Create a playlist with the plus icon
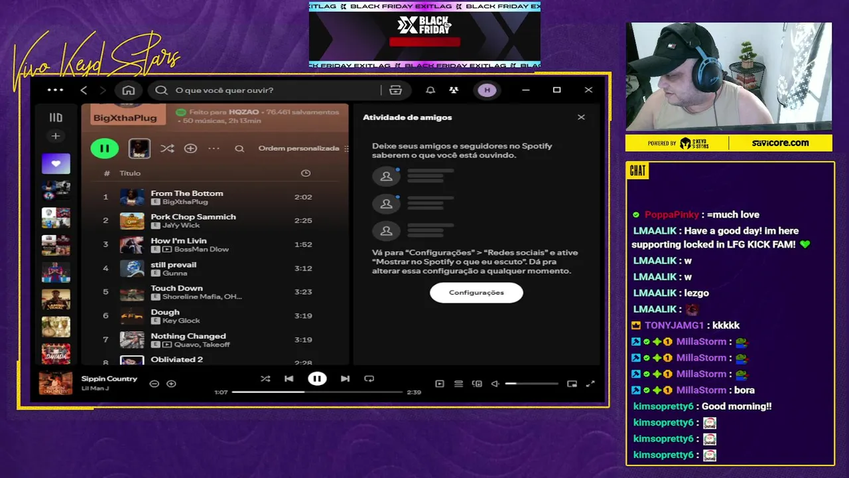The width and height of the screenshot is (849, 478). pos(56,136)
